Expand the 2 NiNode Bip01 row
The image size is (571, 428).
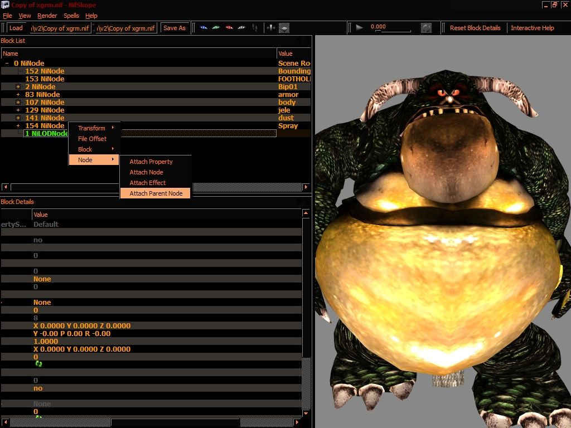click(18, 86)
